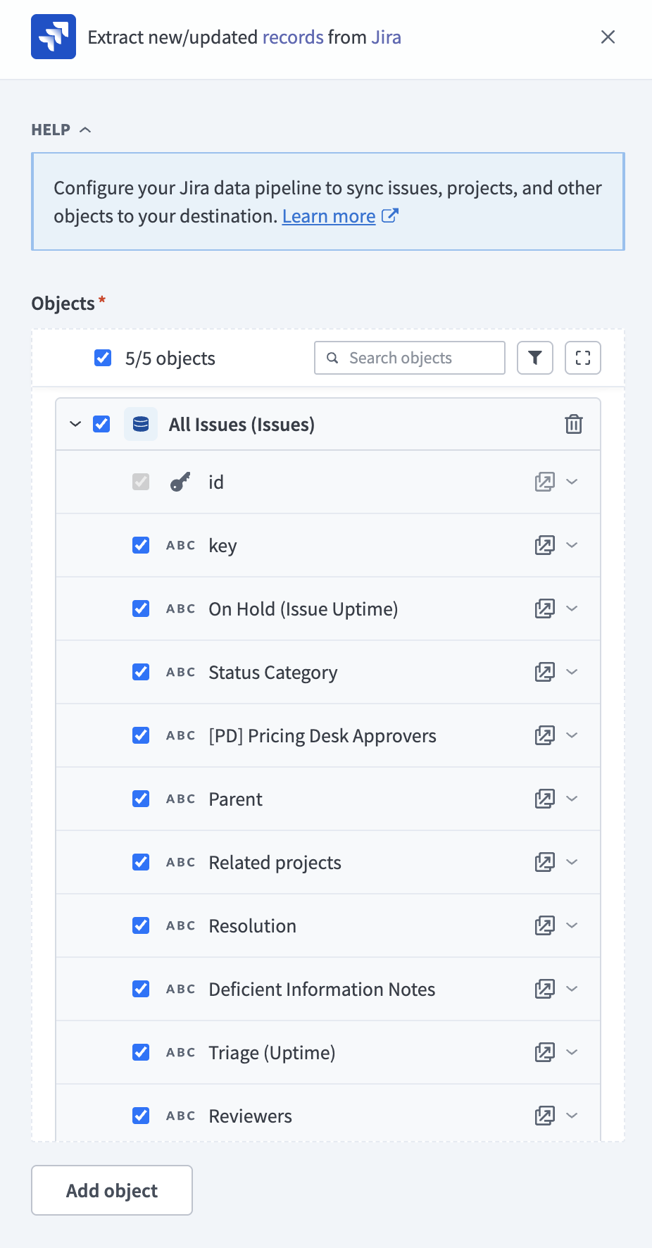Click the records link in header

(293, 37)
